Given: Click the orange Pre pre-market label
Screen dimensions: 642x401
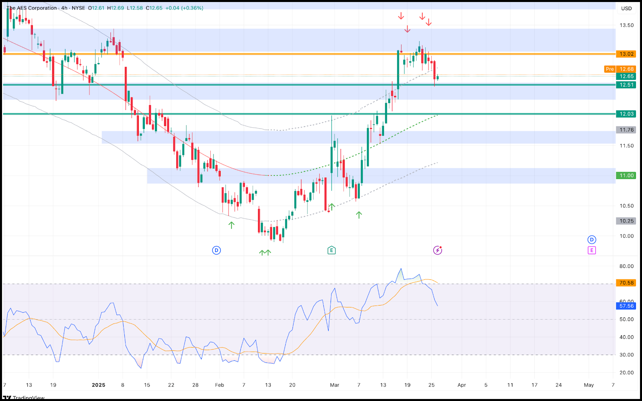Looking at the screenshot, I should [x=610, y=69].
